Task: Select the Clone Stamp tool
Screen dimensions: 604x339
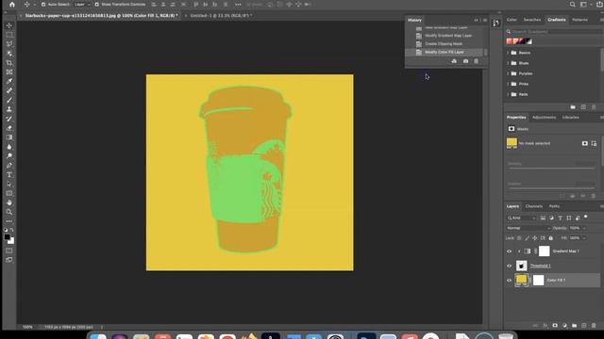Action: click(x=9, y=109)
